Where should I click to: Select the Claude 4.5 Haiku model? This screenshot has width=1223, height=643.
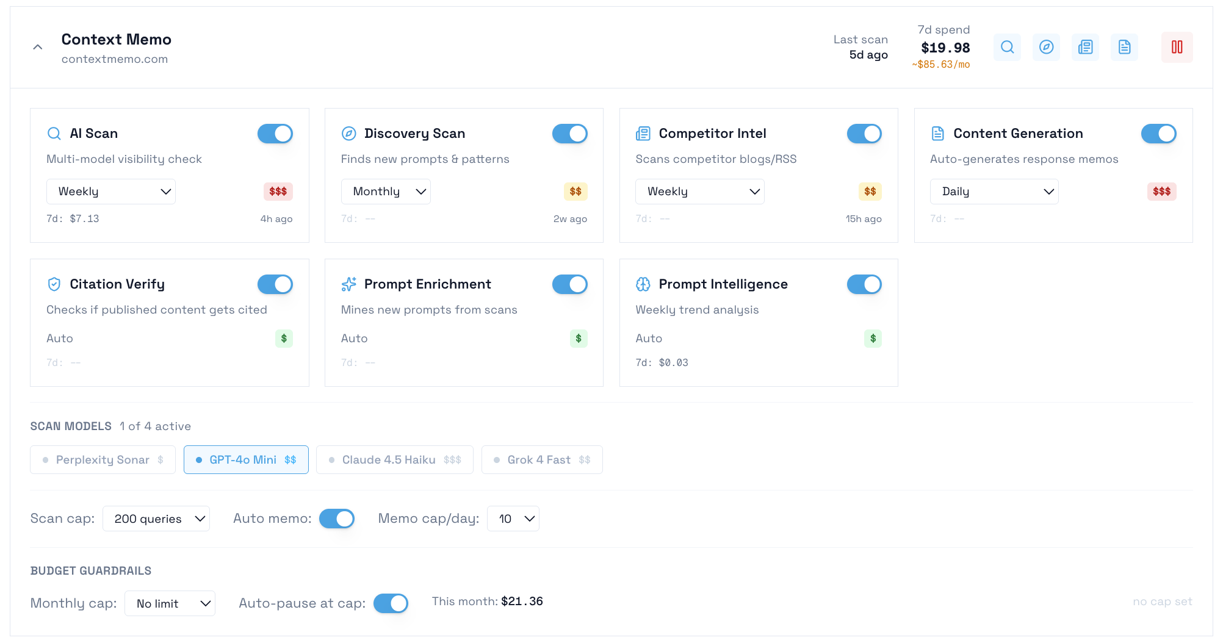[x=394, y=459]
